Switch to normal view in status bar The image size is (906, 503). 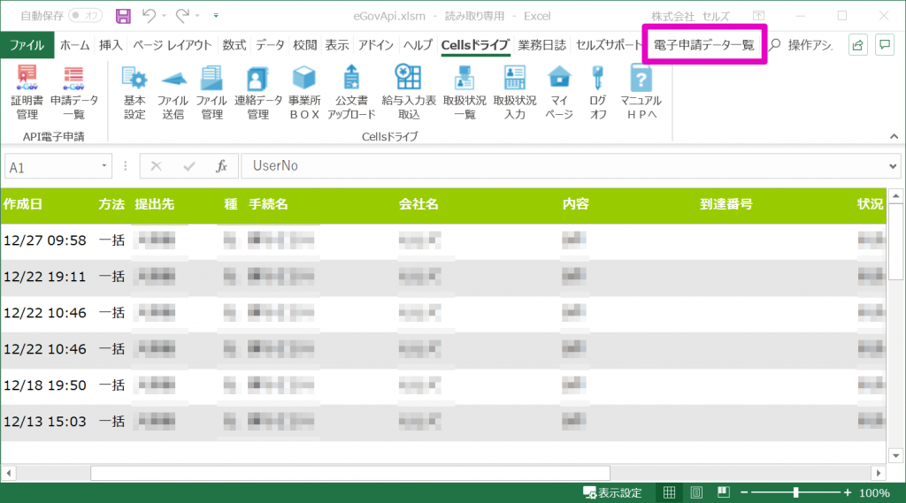tap(669, 492)
